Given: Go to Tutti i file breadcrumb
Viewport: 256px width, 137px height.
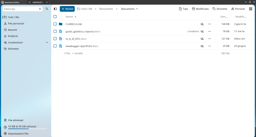Looking at the screenshot, I should 85,9.
